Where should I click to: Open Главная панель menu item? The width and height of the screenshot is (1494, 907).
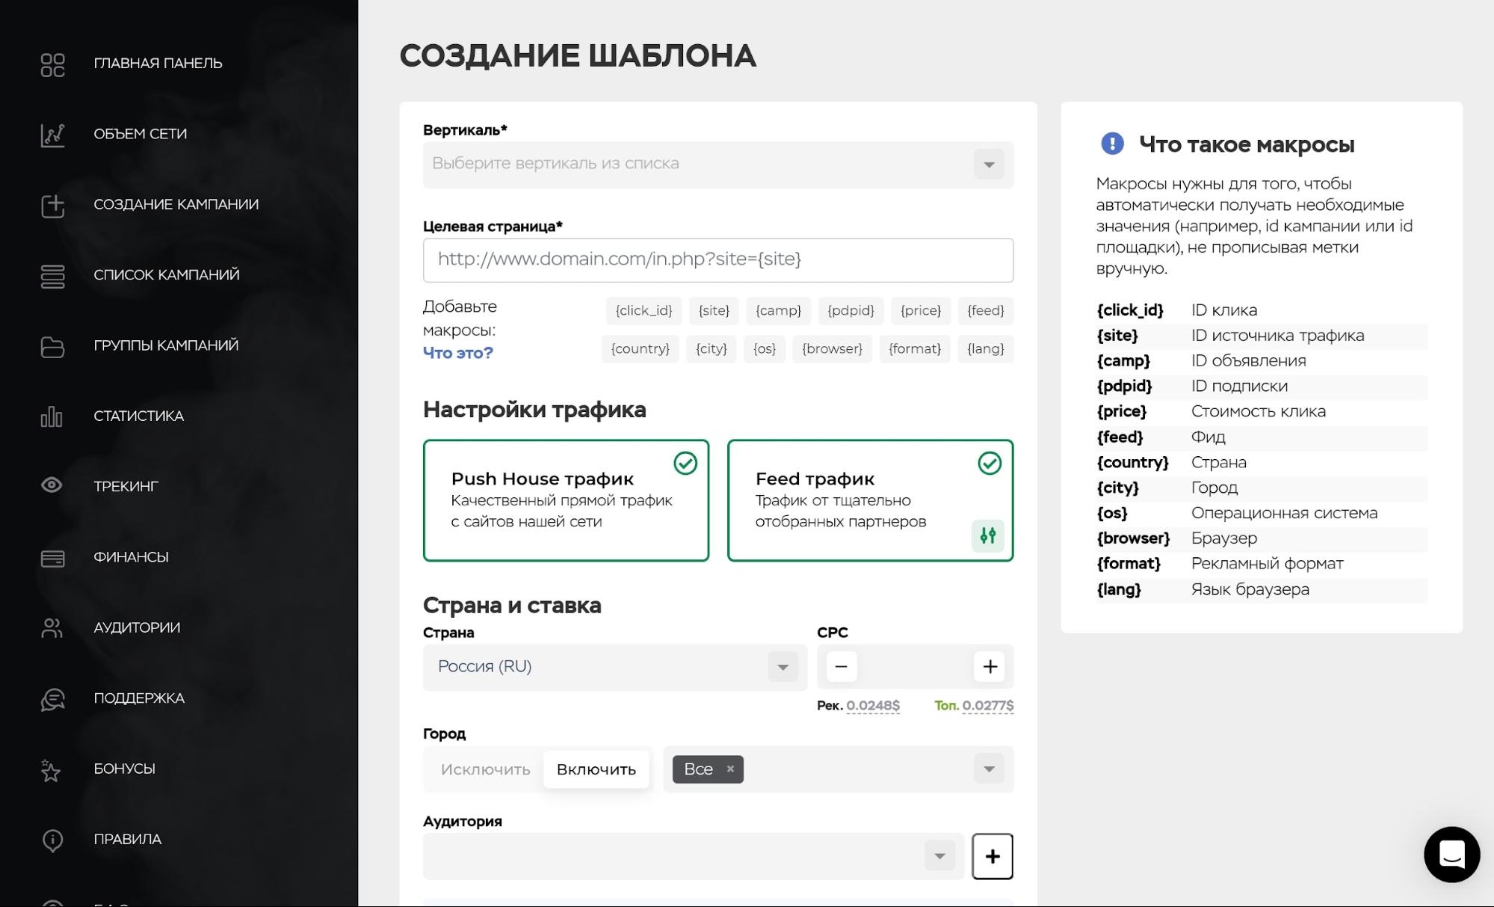point(158,64)
